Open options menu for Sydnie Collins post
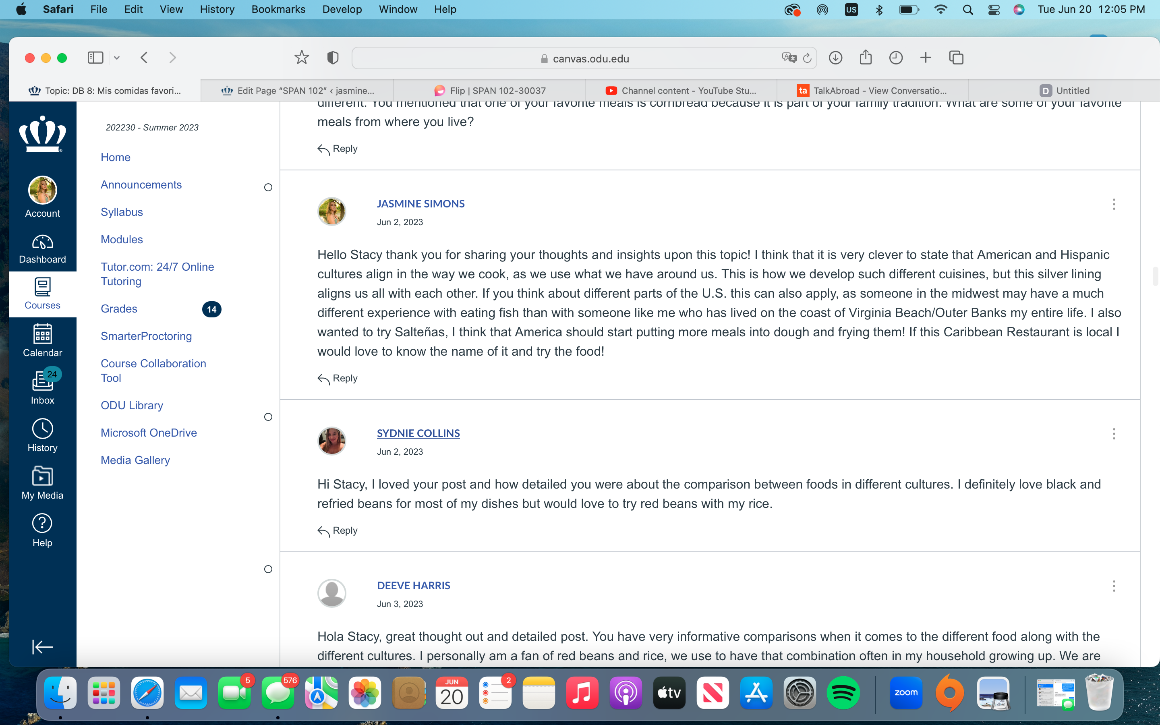 coord(1114,434)
